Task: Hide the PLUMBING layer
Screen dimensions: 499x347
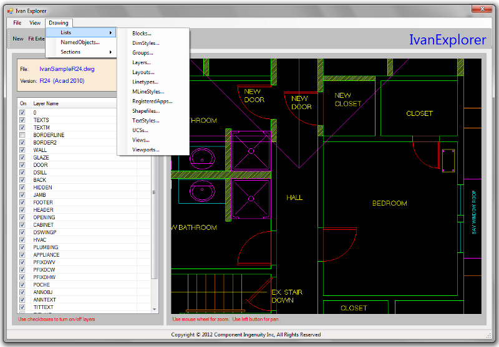Action: (x=22, y=247)
